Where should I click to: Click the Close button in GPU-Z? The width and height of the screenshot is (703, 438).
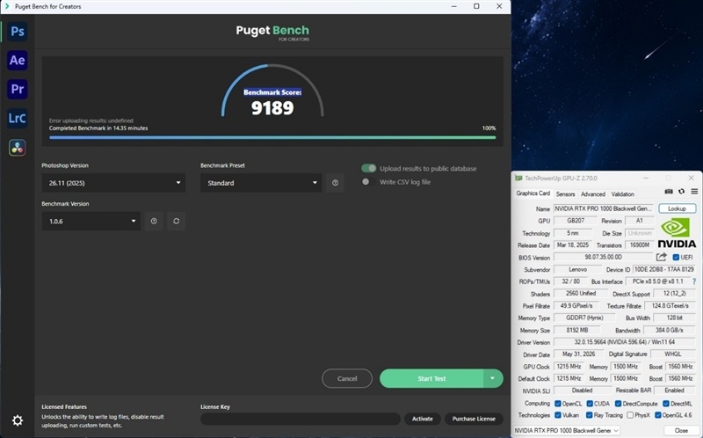tap(681, 430)
